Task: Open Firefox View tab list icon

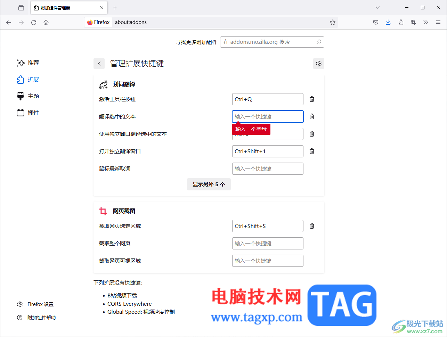Action: 21,8
